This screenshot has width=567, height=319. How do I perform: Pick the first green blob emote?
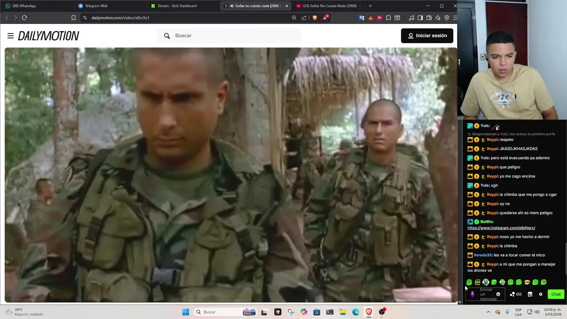tap(469, 282)
